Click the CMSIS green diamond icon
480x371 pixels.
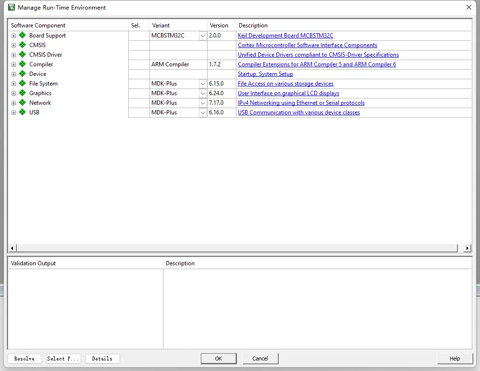pyautogui.click(x=23, y=45)
